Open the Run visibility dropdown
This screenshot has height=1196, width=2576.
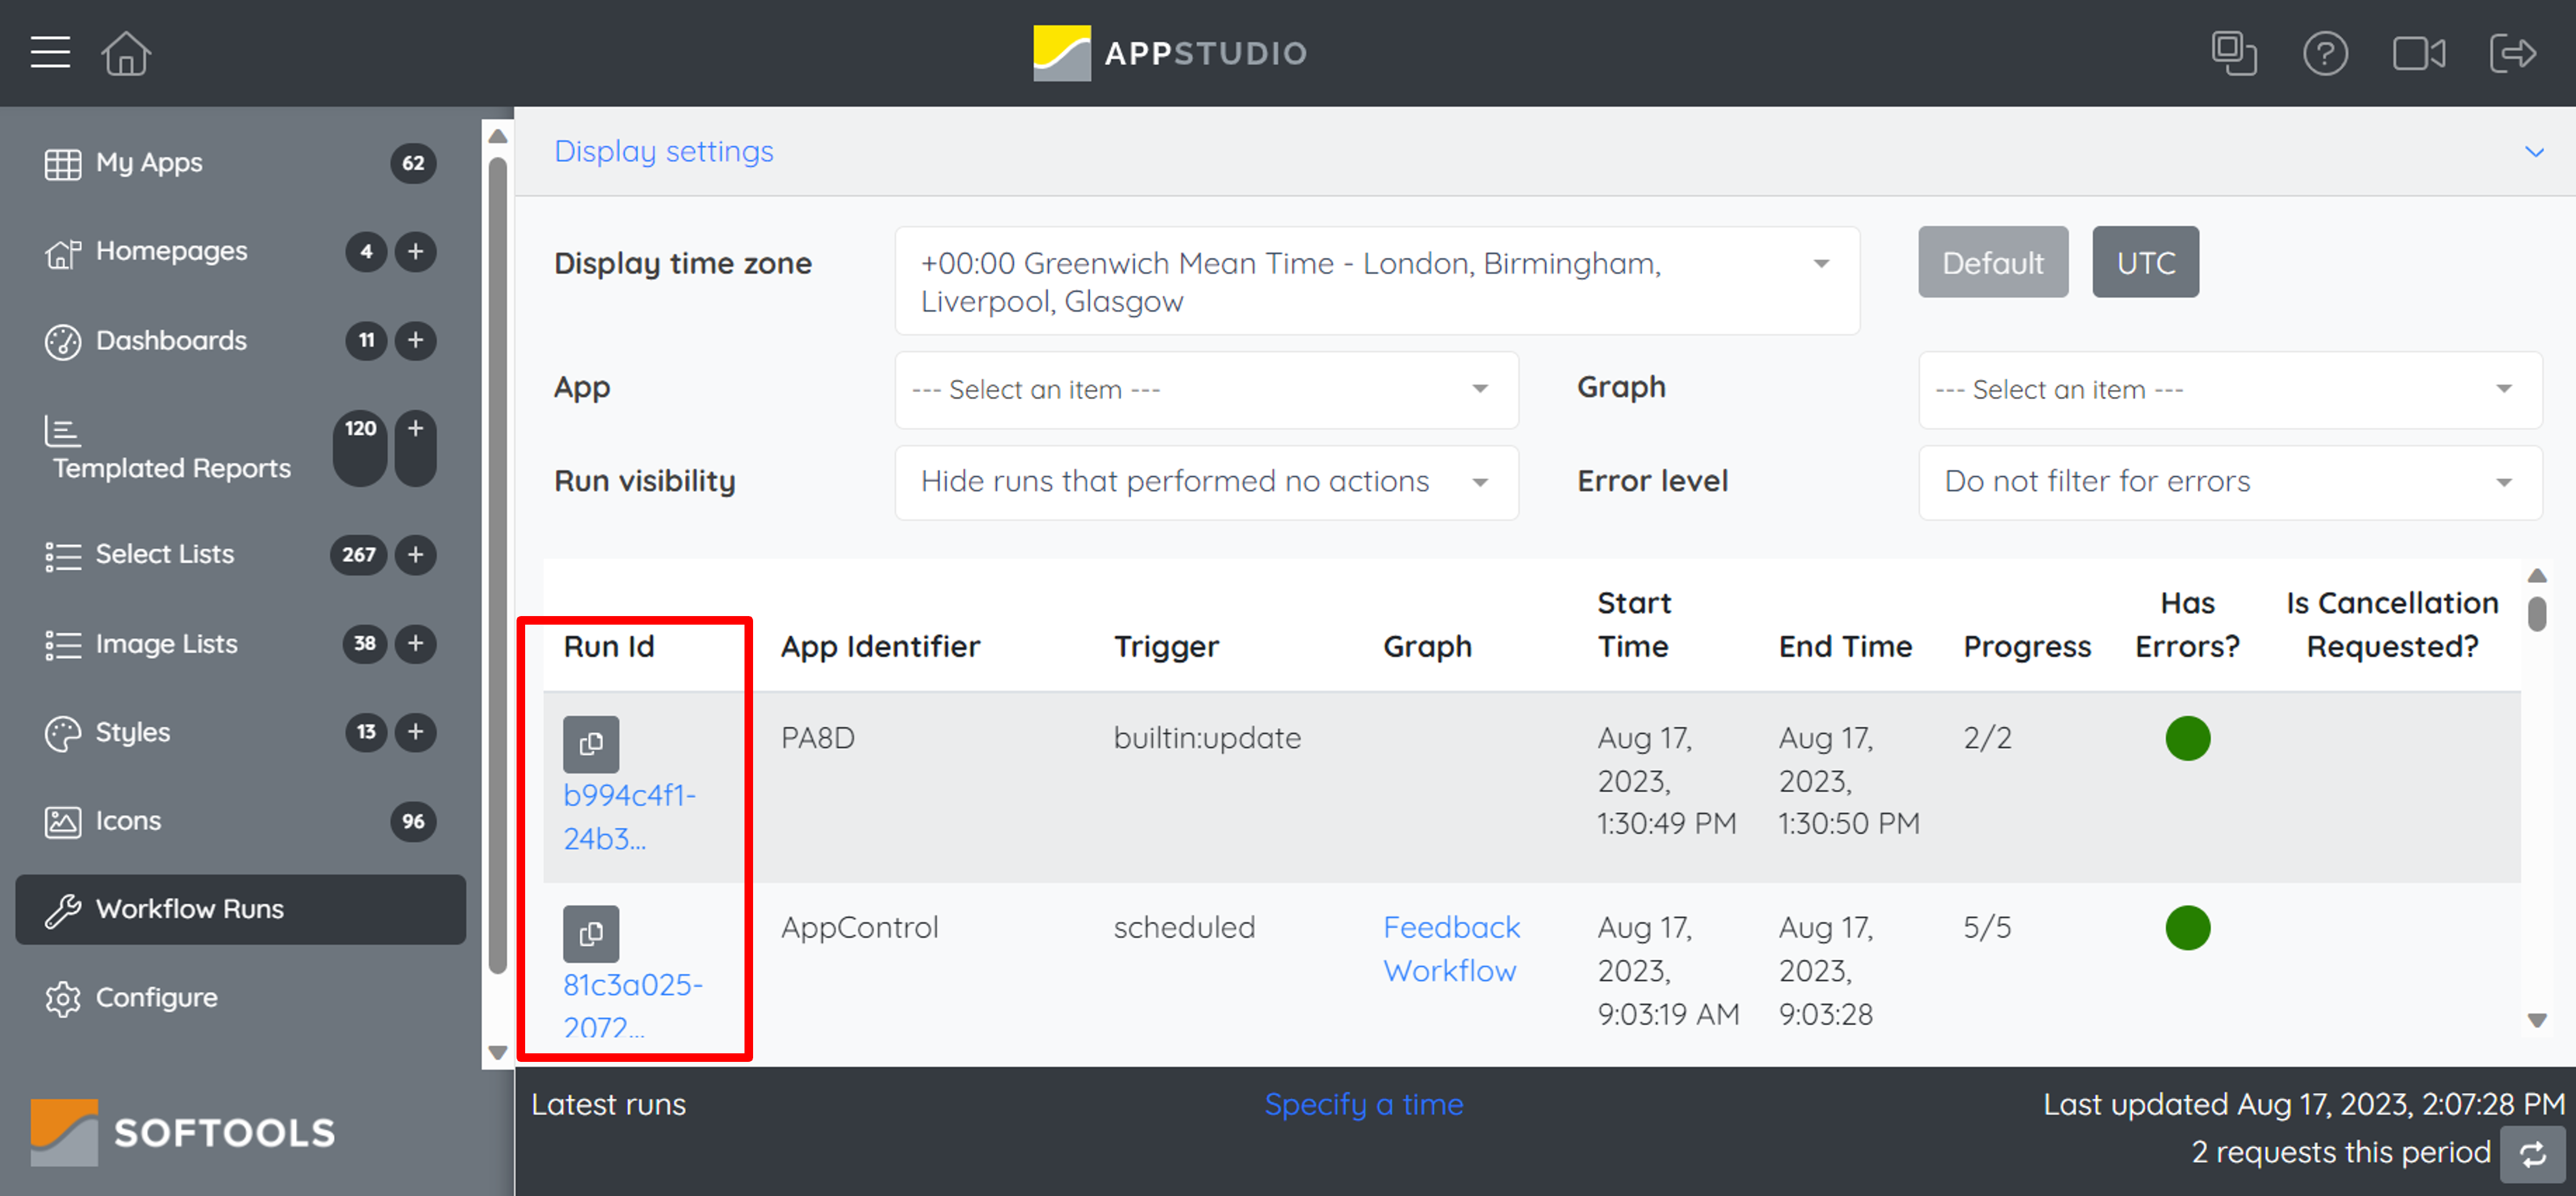tap(1206, 481)
